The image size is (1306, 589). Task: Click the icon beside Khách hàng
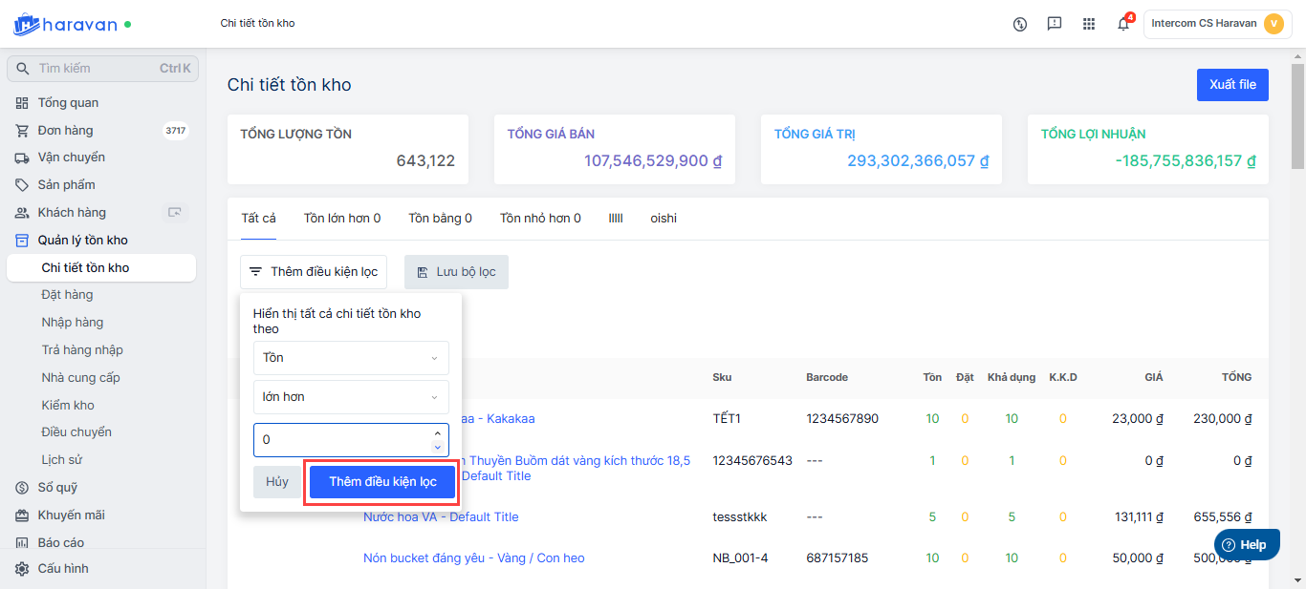[x=174, y=212]
